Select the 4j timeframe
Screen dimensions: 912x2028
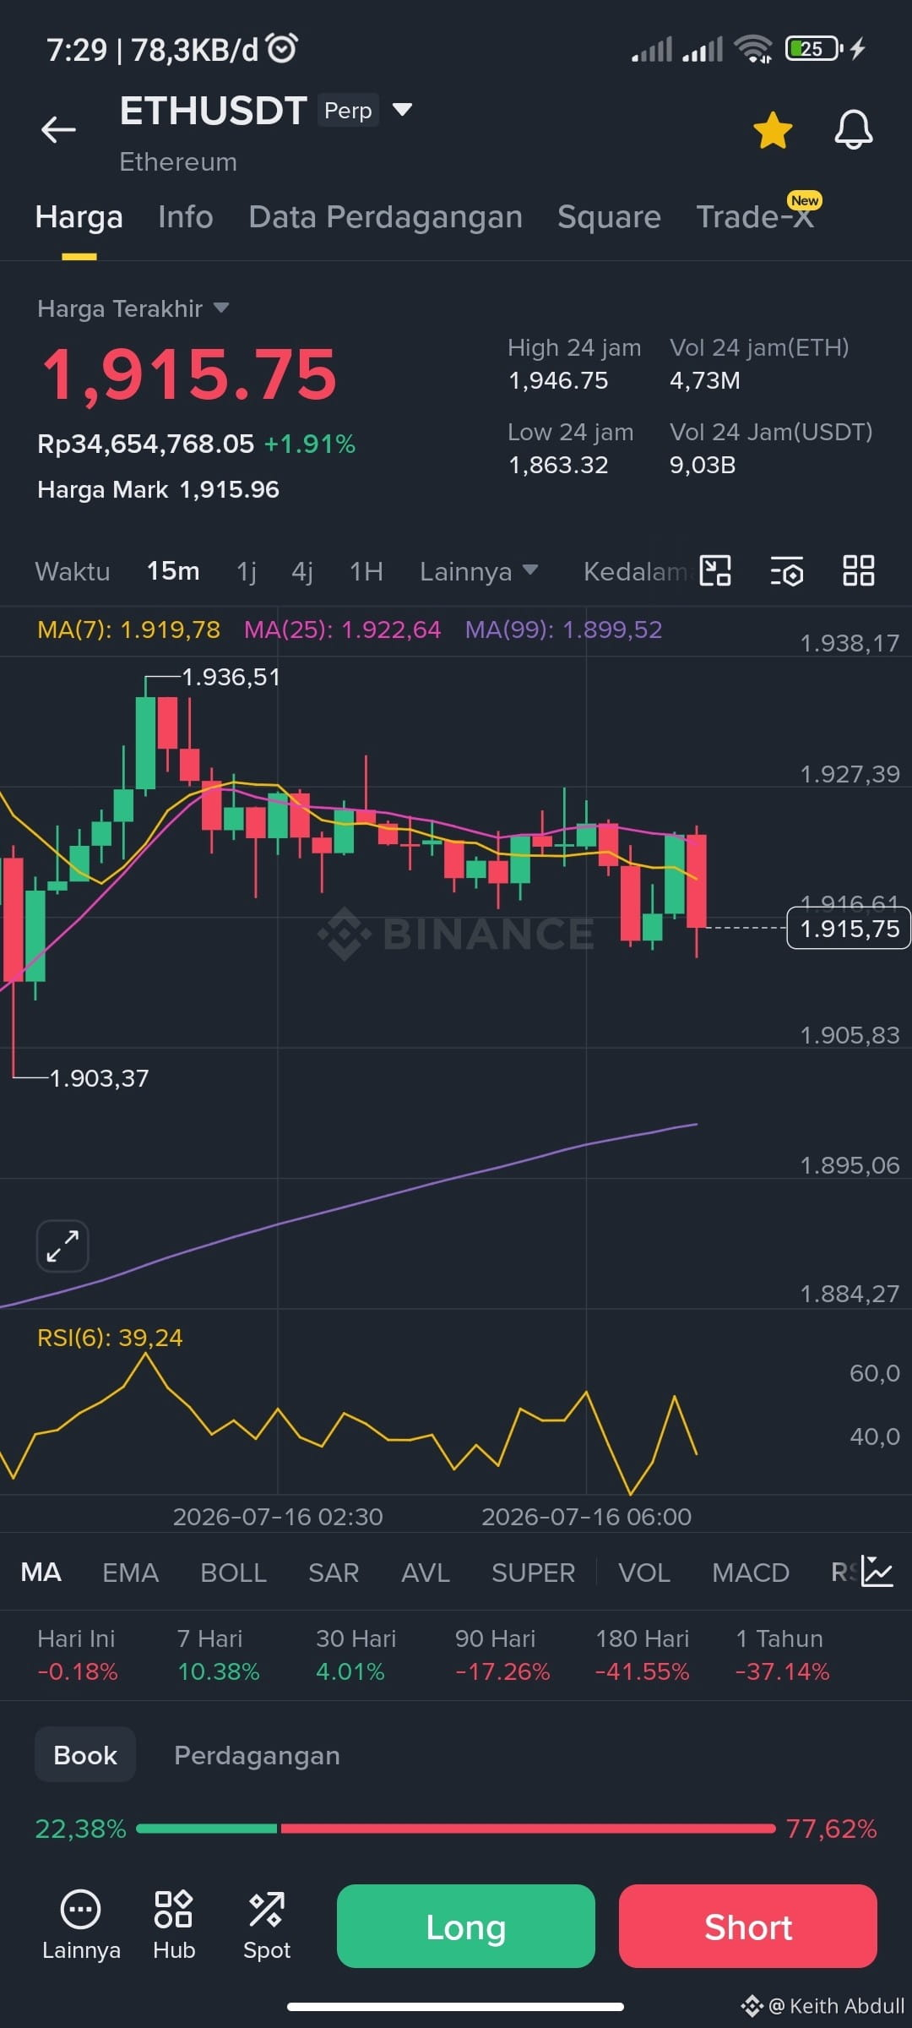pyautogui.click(x=302, y=571)
